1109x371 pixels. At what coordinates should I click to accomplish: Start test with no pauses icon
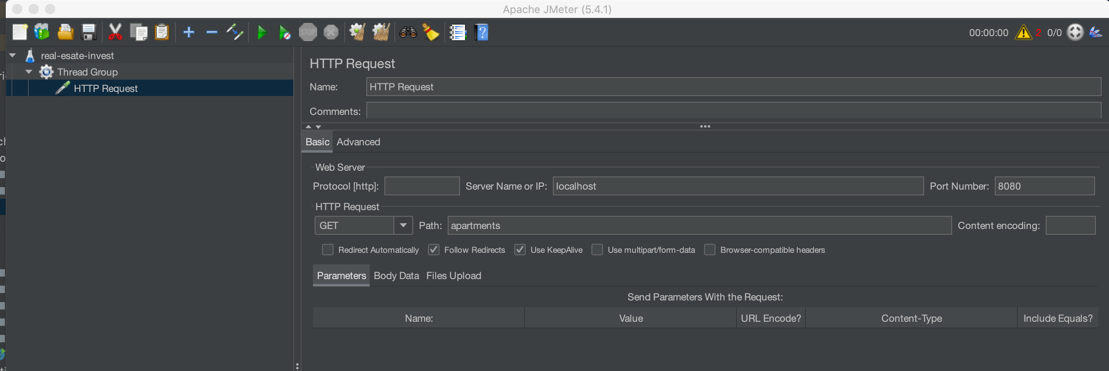click(x=285, y=32)
